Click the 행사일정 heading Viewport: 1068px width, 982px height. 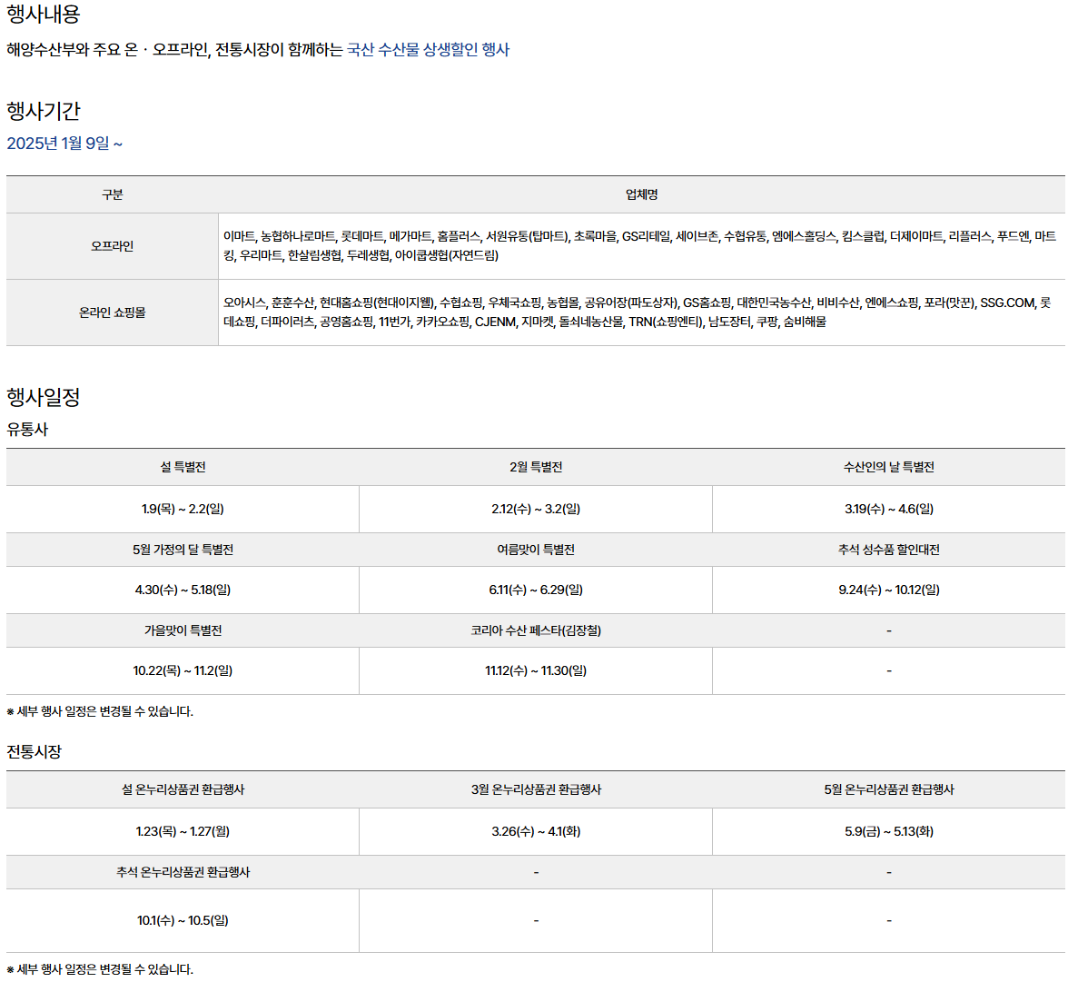click(43, 397)
